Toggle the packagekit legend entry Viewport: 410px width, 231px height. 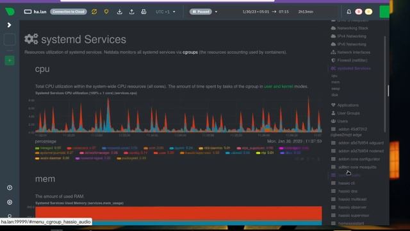click(131, 158)
